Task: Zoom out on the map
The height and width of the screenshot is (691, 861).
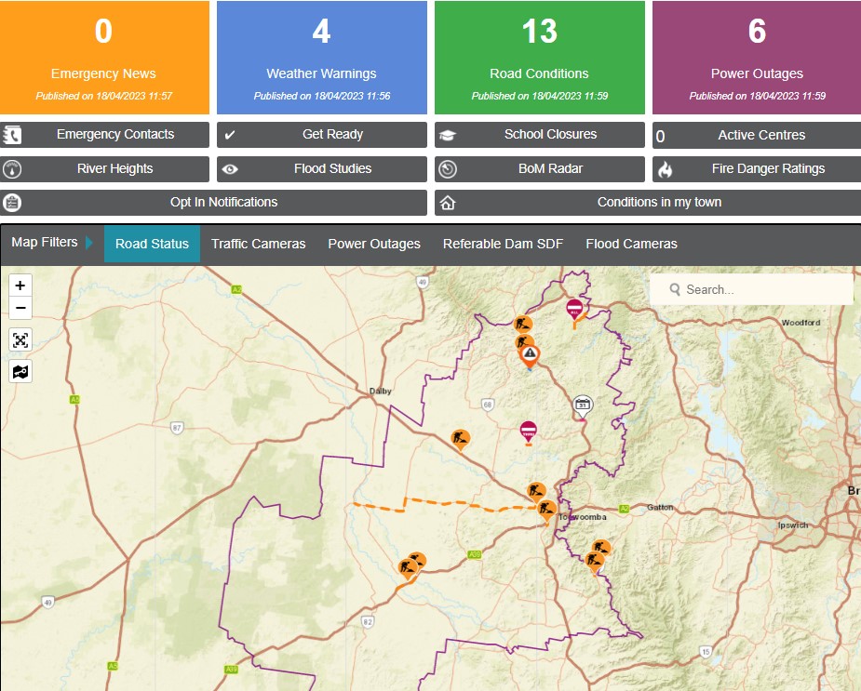Action: (x=20, y=309)
